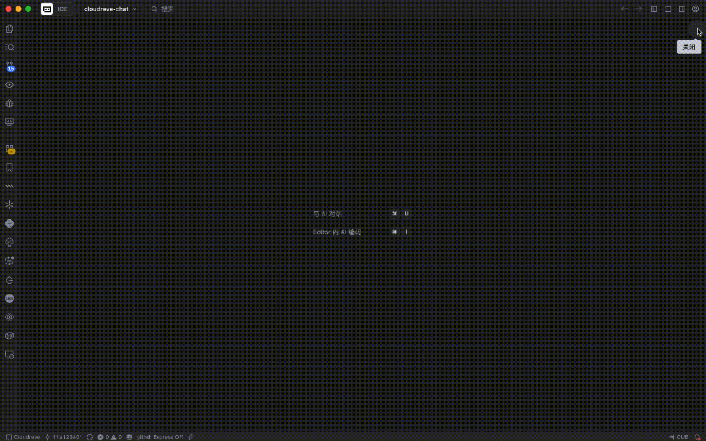Click the wavy lines icon in sidebar

9,186
